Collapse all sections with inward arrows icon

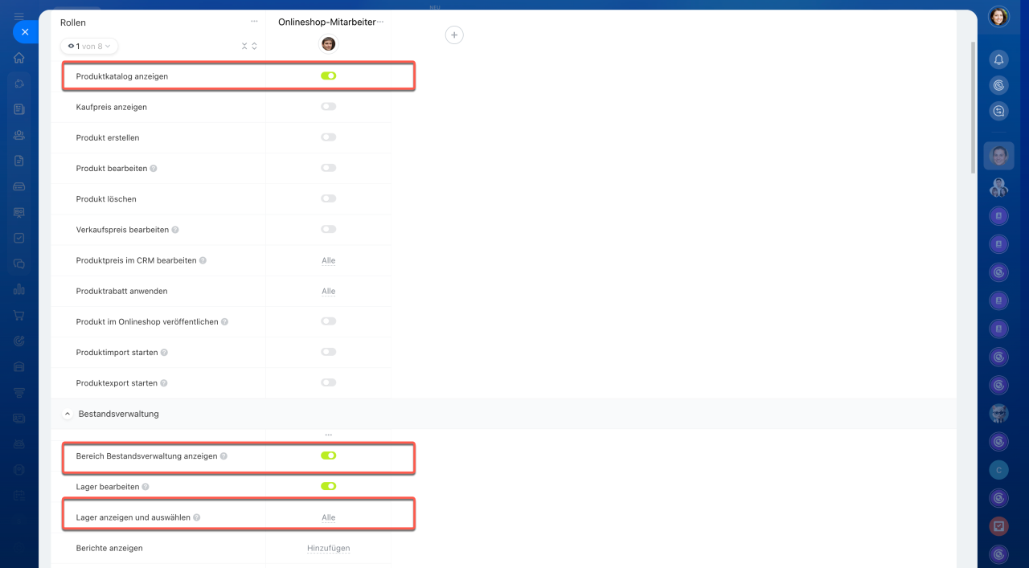(x=244, y=47)
